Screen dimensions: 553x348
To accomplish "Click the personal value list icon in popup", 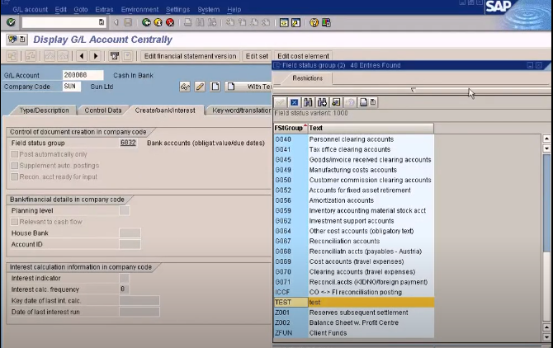I will (x=336, y=102).
